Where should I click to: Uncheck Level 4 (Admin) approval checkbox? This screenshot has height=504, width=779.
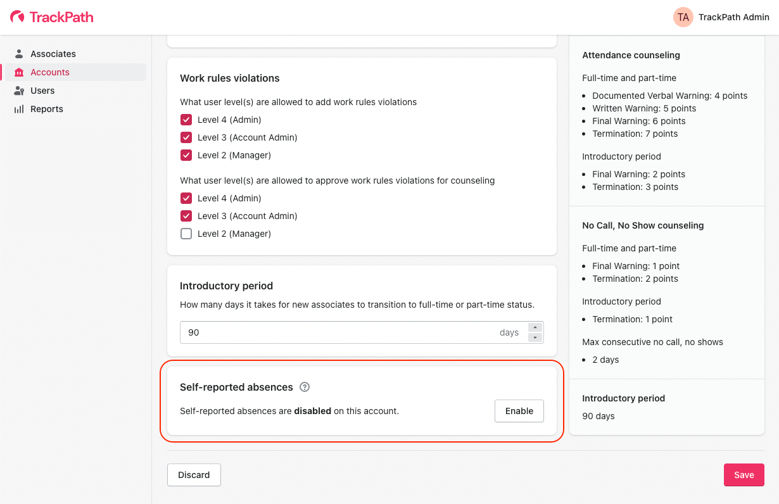186,198
